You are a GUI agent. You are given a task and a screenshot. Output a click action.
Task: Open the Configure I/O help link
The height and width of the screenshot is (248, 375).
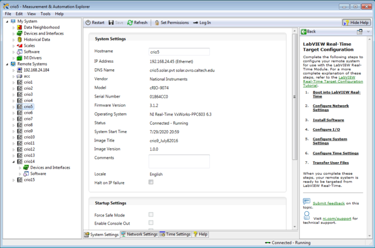(x=326, y=129)
